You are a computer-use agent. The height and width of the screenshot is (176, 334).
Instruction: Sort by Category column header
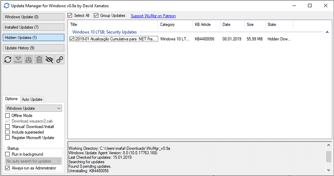click(175, 25)
